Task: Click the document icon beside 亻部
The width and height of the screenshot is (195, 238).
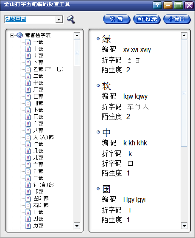Action: click(28, 124)
